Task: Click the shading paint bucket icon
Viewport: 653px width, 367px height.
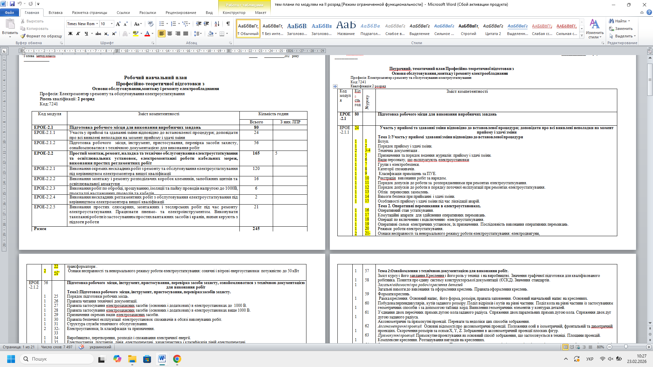Action: [x=211, y=34]
